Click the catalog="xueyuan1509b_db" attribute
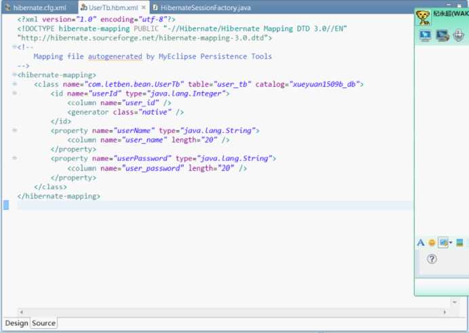 (308, 84)
